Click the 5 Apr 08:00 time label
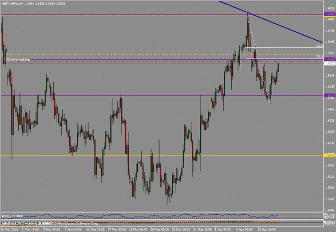 pos(223,230)
